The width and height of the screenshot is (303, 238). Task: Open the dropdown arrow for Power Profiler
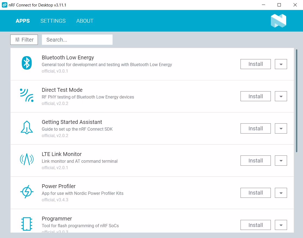tap(281, 193)
